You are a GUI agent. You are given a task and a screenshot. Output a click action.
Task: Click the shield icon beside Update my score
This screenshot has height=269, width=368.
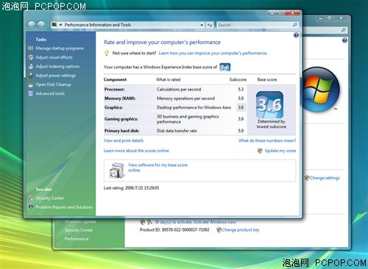pos(260,151)
